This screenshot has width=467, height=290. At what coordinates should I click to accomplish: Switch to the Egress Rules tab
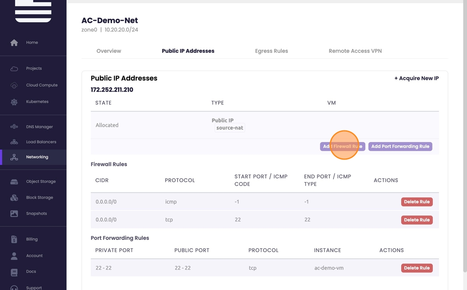(271, 51)
